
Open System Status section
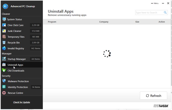[x=14, y=19]
